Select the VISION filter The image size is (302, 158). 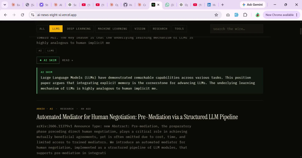(140, 29)
